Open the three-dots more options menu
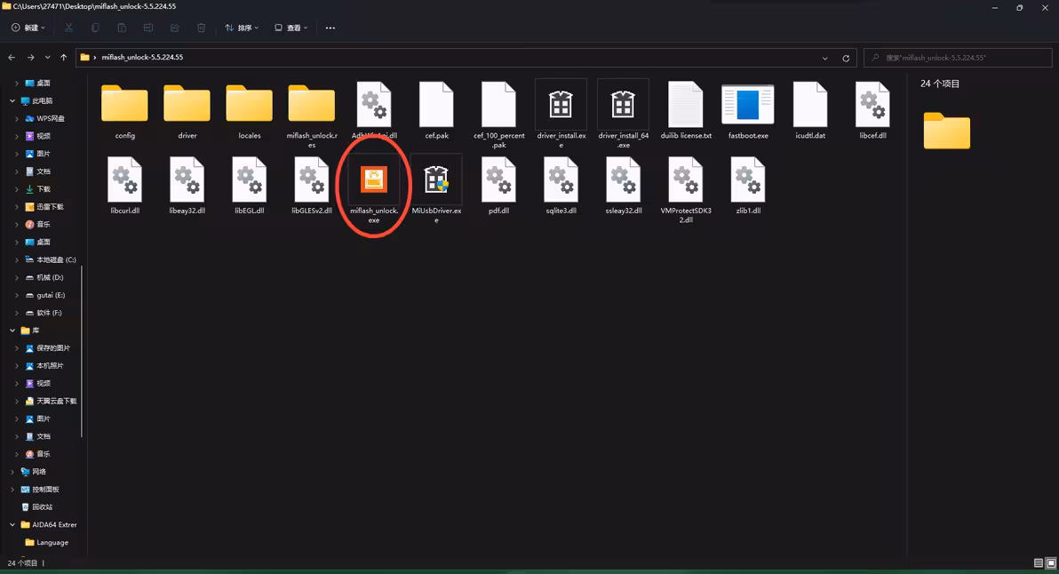Viewport: 1059px width, 574px height. 330,28
